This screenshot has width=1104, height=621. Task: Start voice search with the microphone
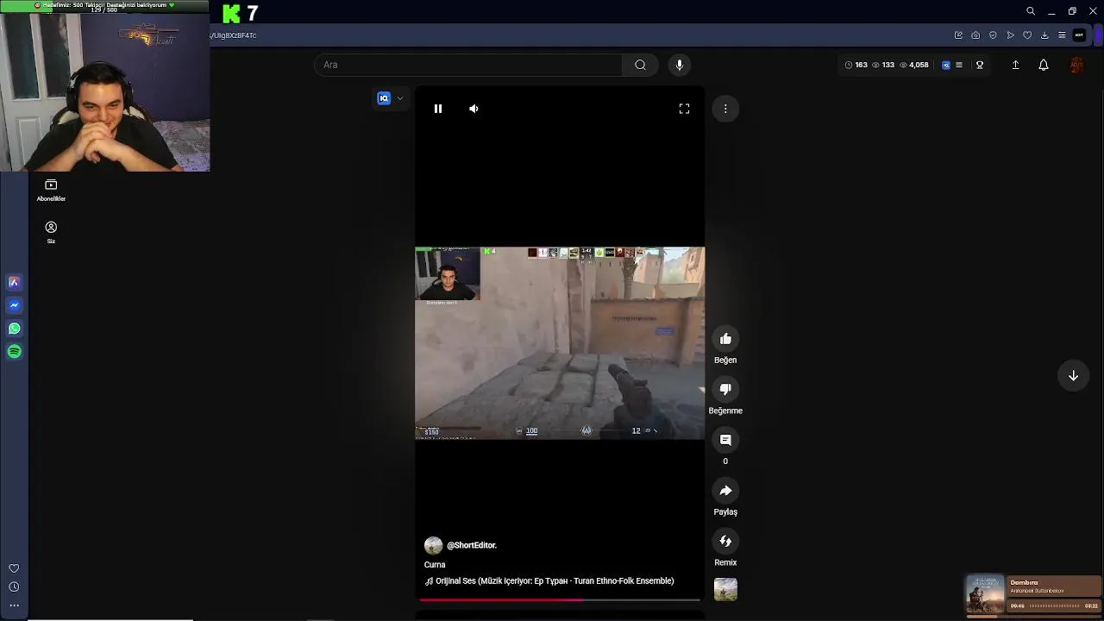coord(680,65)
